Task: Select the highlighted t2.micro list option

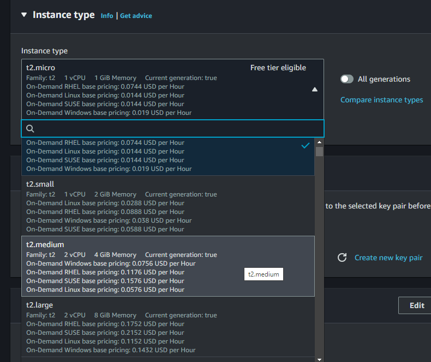Action: point(168,156)
